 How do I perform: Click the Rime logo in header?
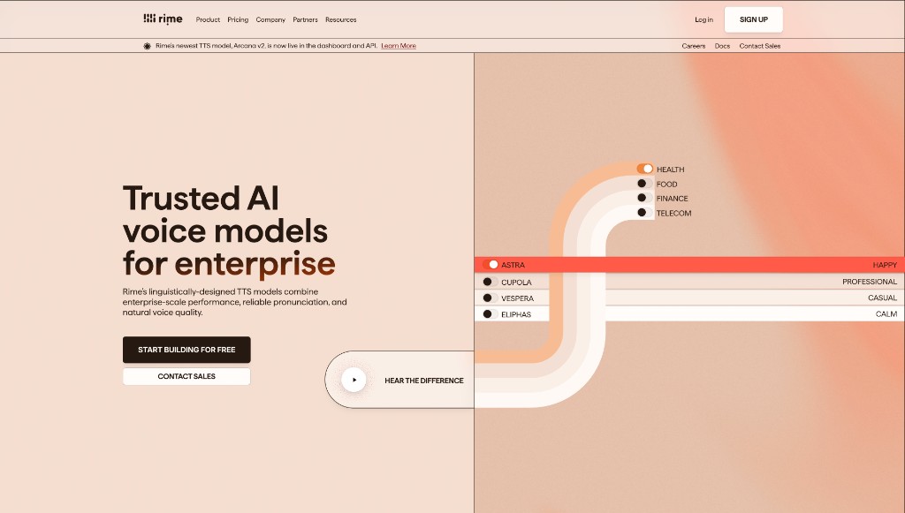pos(163,19)
